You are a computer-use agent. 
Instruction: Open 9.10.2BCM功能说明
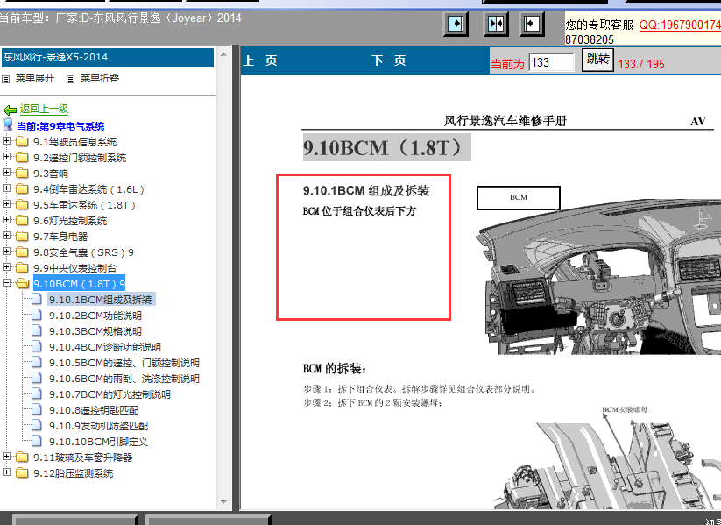95,316
